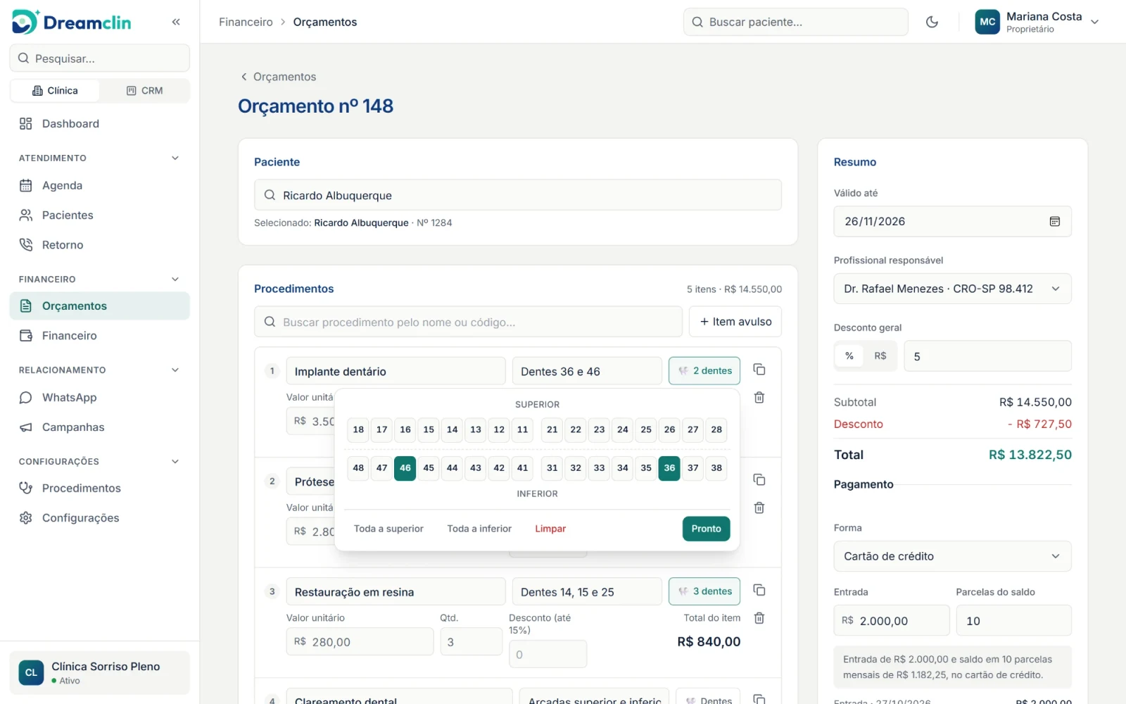
Task: Click the Dreamclin logo
Action: point(72,22)
